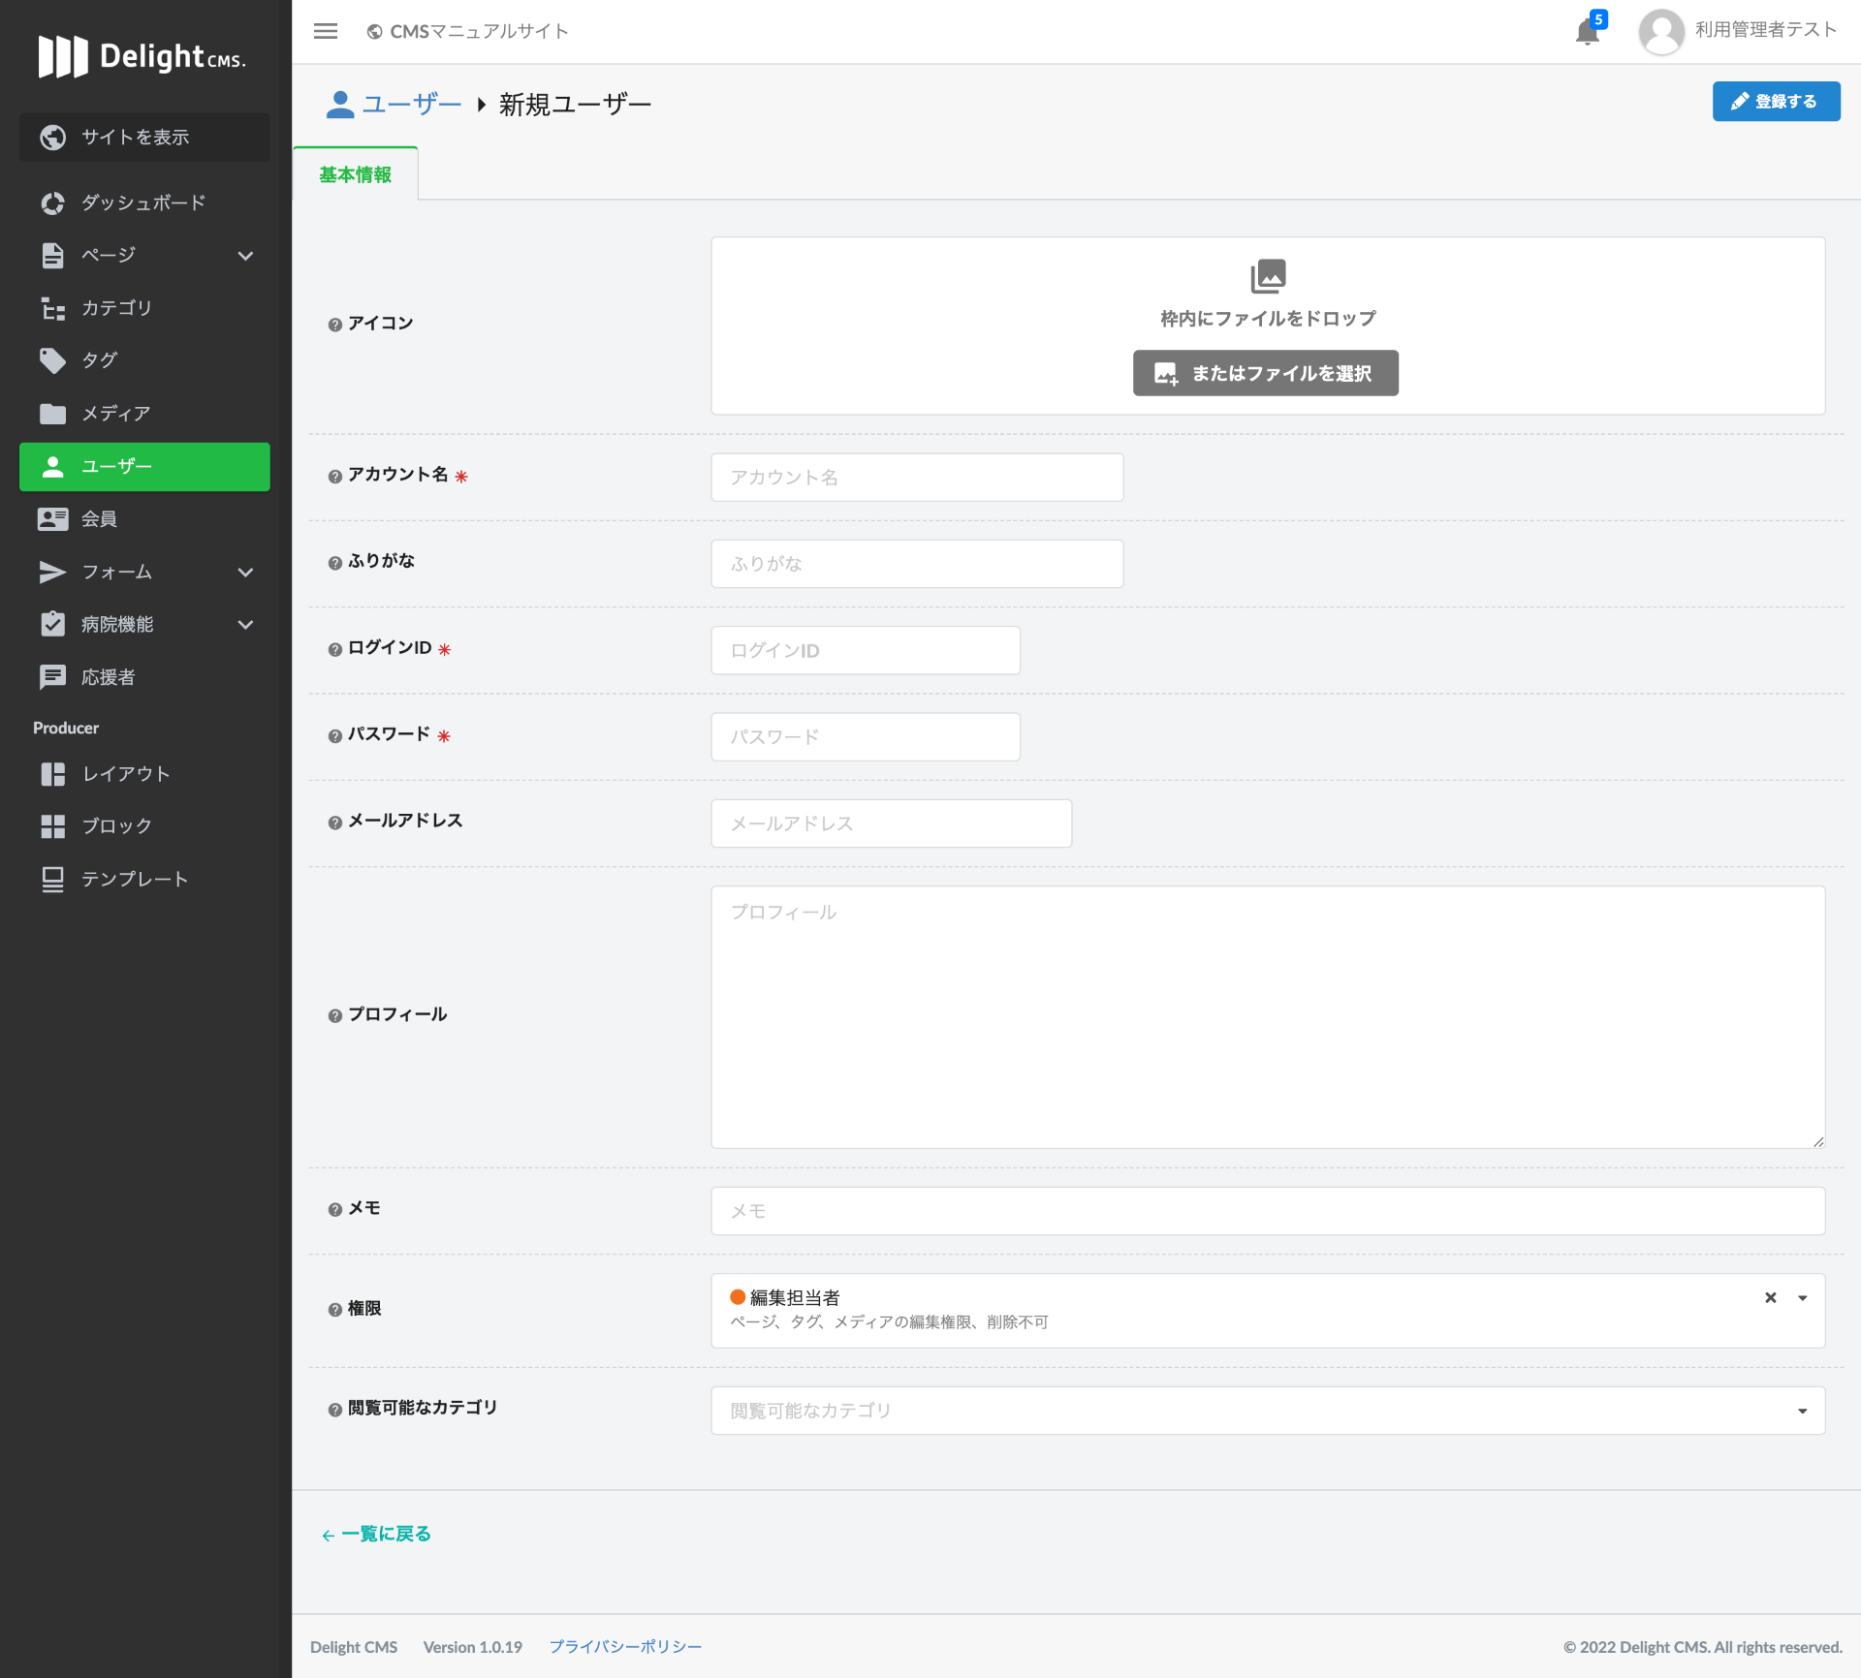
Task: Expand the ページ submenu chevron
Action: 245,256
